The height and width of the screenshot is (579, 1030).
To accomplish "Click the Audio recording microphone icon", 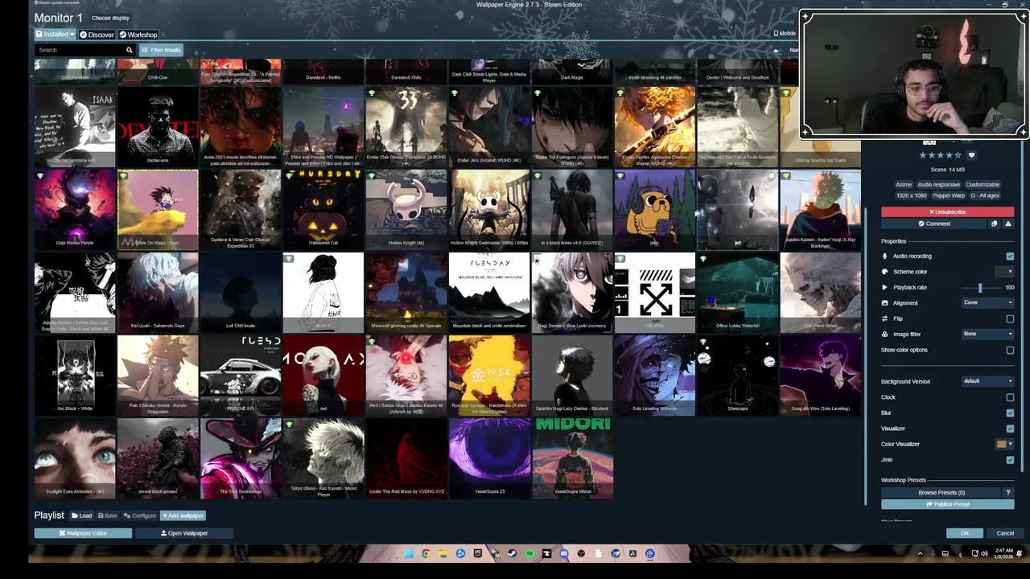I will coord(884,256).
